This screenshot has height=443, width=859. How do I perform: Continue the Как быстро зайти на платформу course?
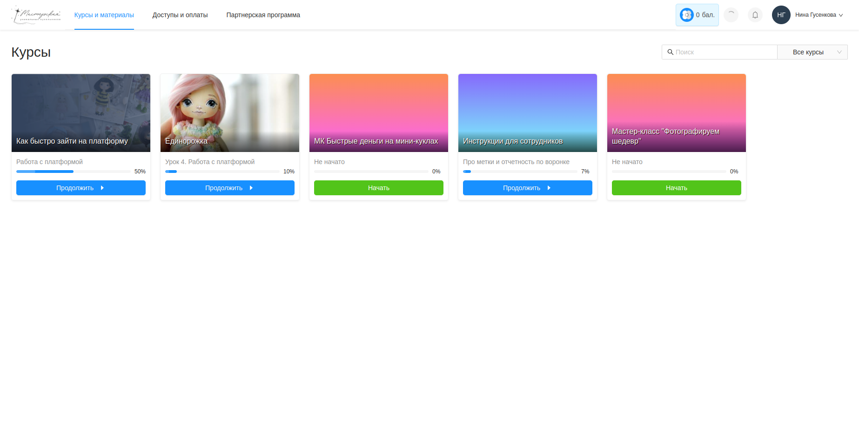[x=81, y=188]
